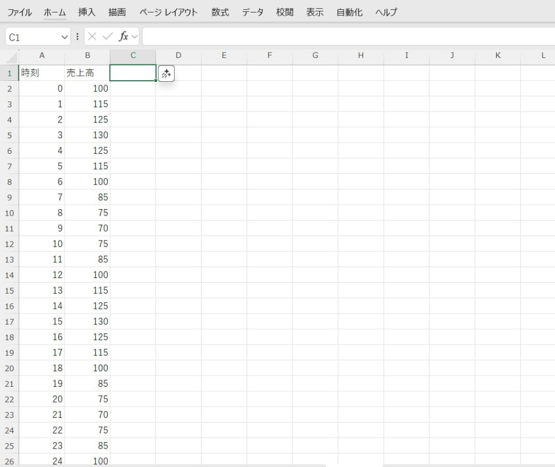Select column B header
Screen dimensions: 555x467
pos(87,56)
